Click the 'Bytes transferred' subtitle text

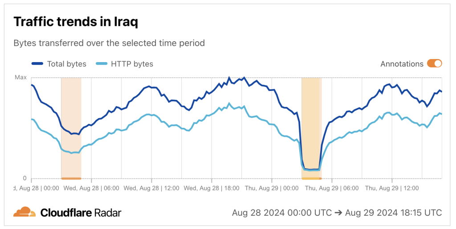(109, 43)
